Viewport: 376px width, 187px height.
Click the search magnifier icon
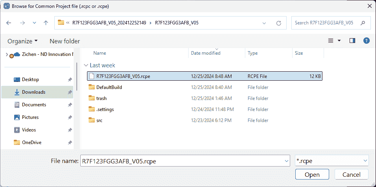[363, 23]
